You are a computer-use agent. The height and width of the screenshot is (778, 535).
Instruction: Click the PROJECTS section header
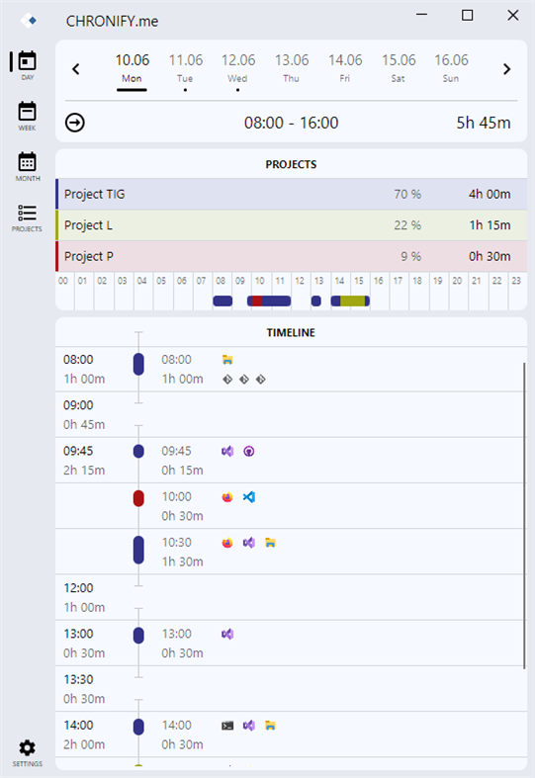coord(291,164)
